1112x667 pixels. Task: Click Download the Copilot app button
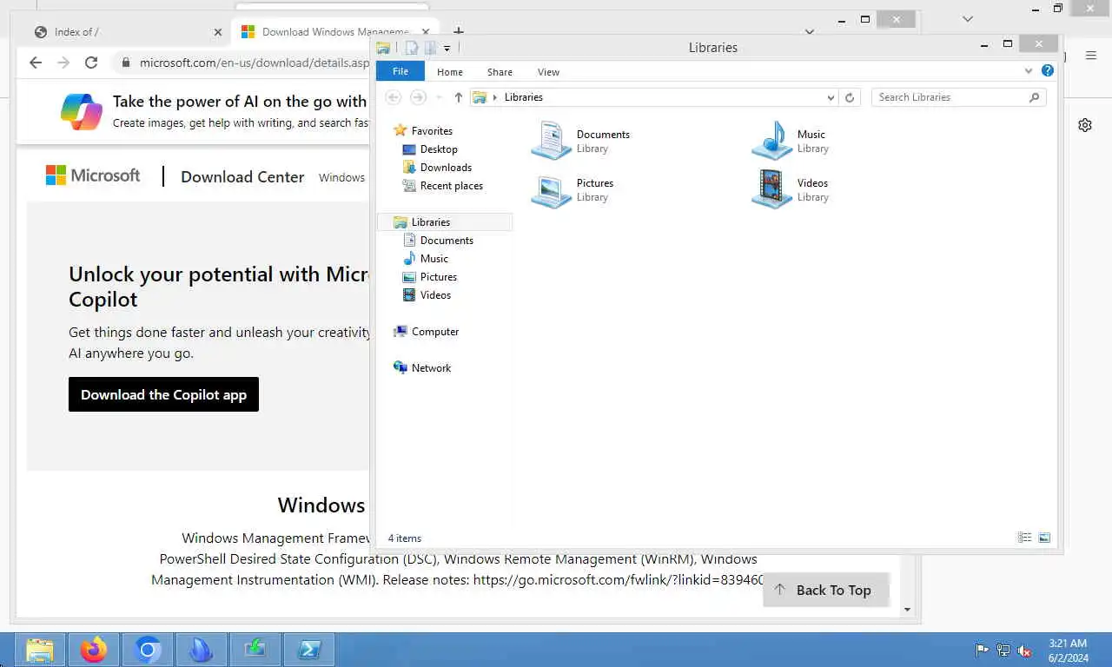163,394
